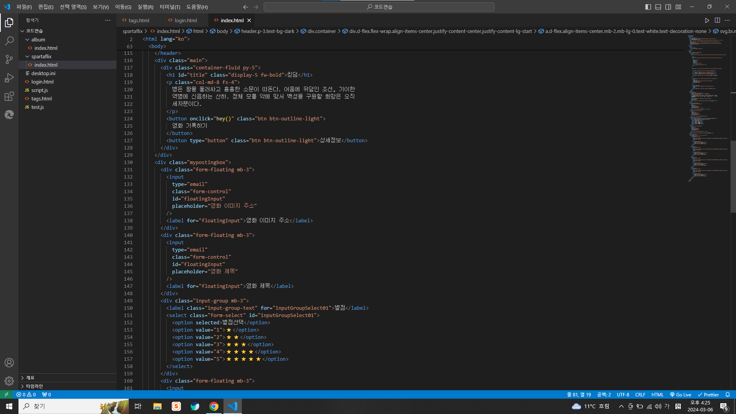Open tags.html in explorer tree
Image resolution: width=736 pixels, height=414 pixels.
(67, 99)
